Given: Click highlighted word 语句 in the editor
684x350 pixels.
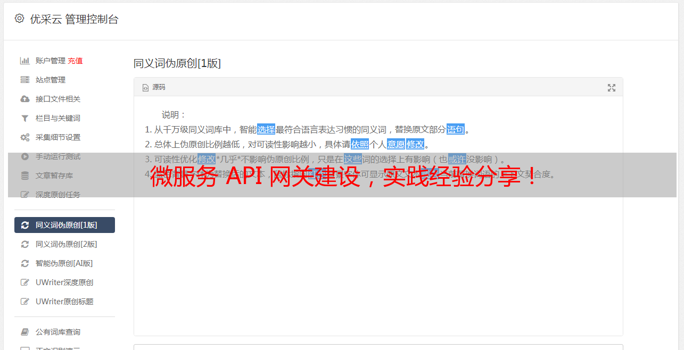Looking at the screenshot, I should (x=456, y=129).
